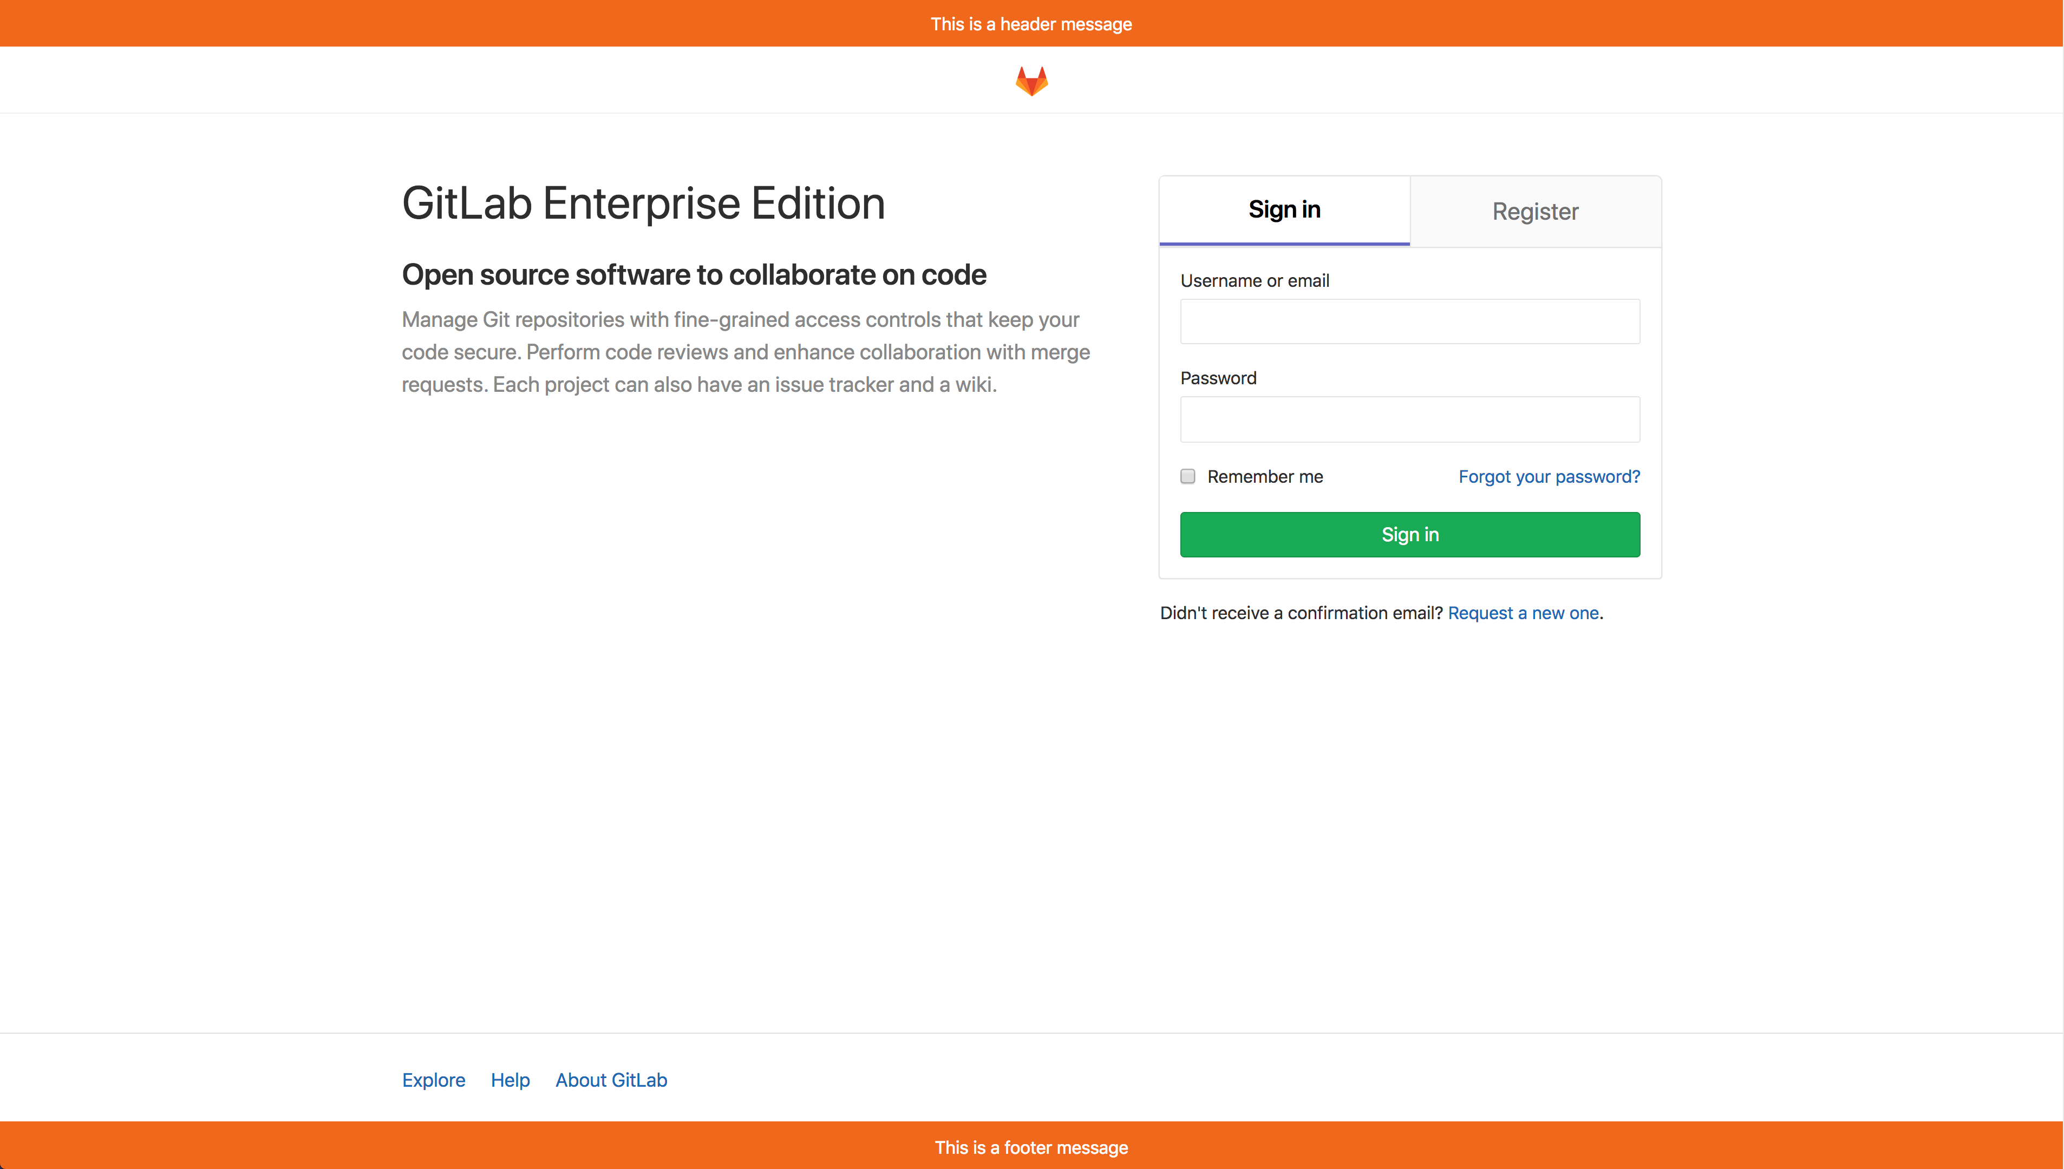Click 'Open source software to collaborate on code'
The width and height of the screenshot is (2064, 1169).
(x=694, y=274)
